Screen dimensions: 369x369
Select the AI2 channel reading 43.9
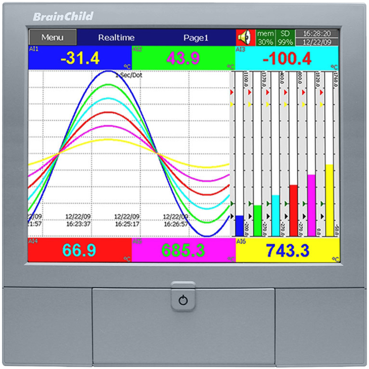[x=183, y=58]
